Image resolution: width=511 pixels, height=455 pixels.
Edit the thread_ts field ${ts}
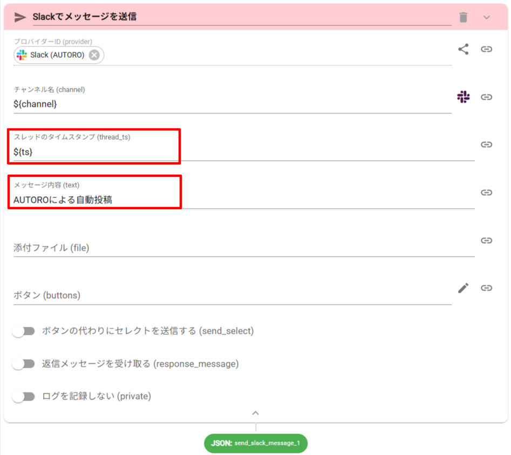coord(244,152)
